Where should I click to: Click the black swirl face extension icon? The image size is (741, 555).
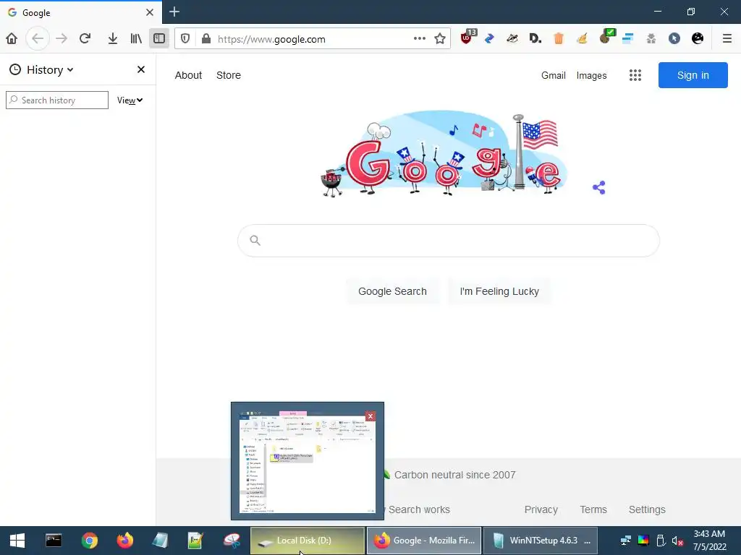pyautogui.click(x=698, y=39)
